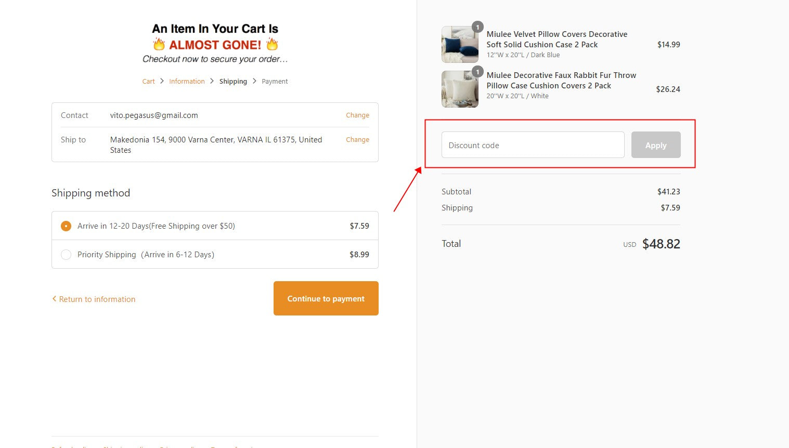Click back chevron beside Return to information
The width and height of the screenshot is (789, 448).
tap(54, 299)
